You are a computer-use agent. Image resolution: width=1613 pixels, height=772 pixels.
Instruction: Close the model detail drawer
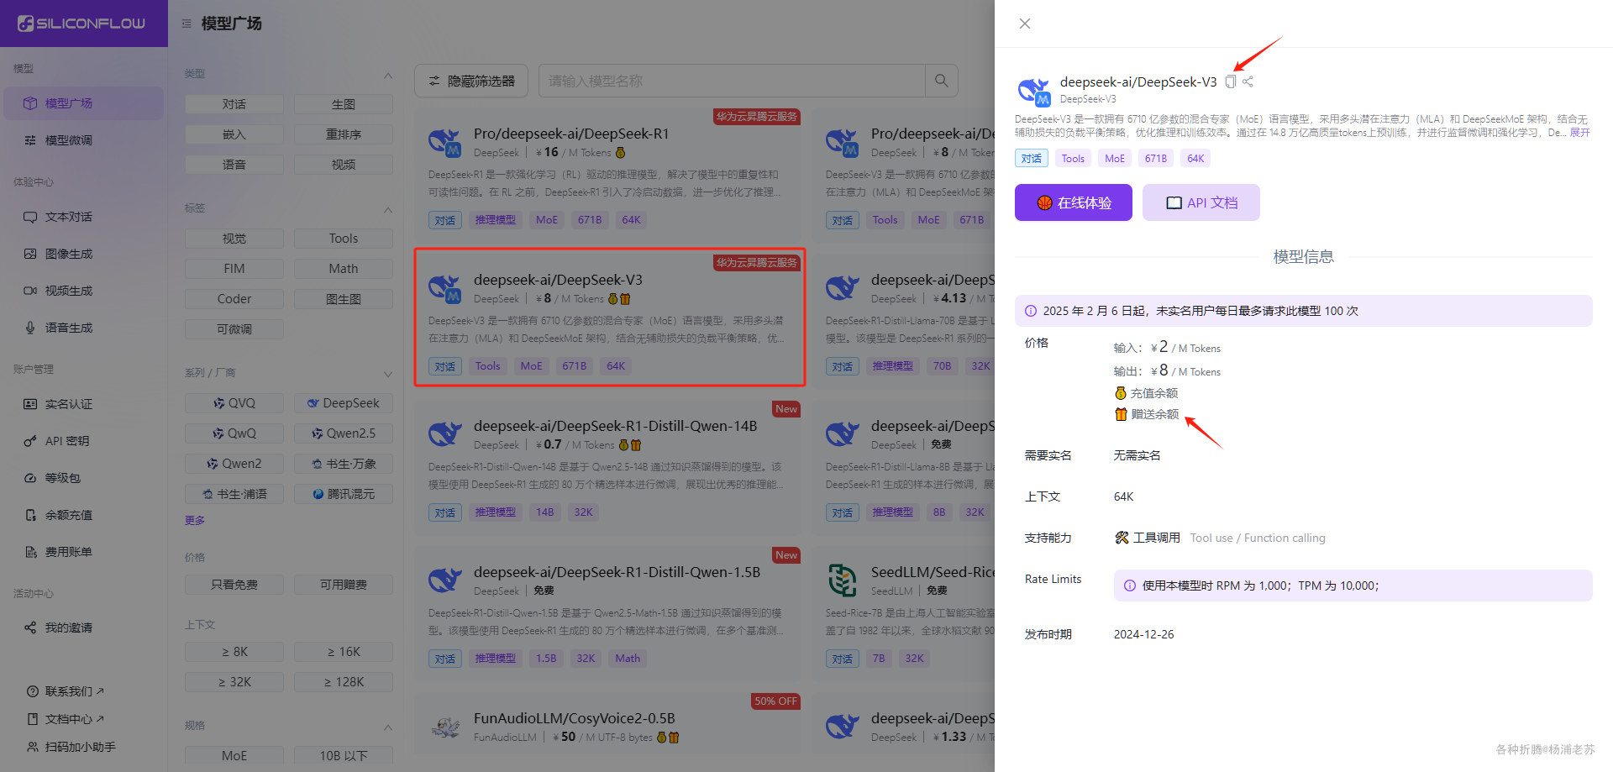pos(1025,24)
